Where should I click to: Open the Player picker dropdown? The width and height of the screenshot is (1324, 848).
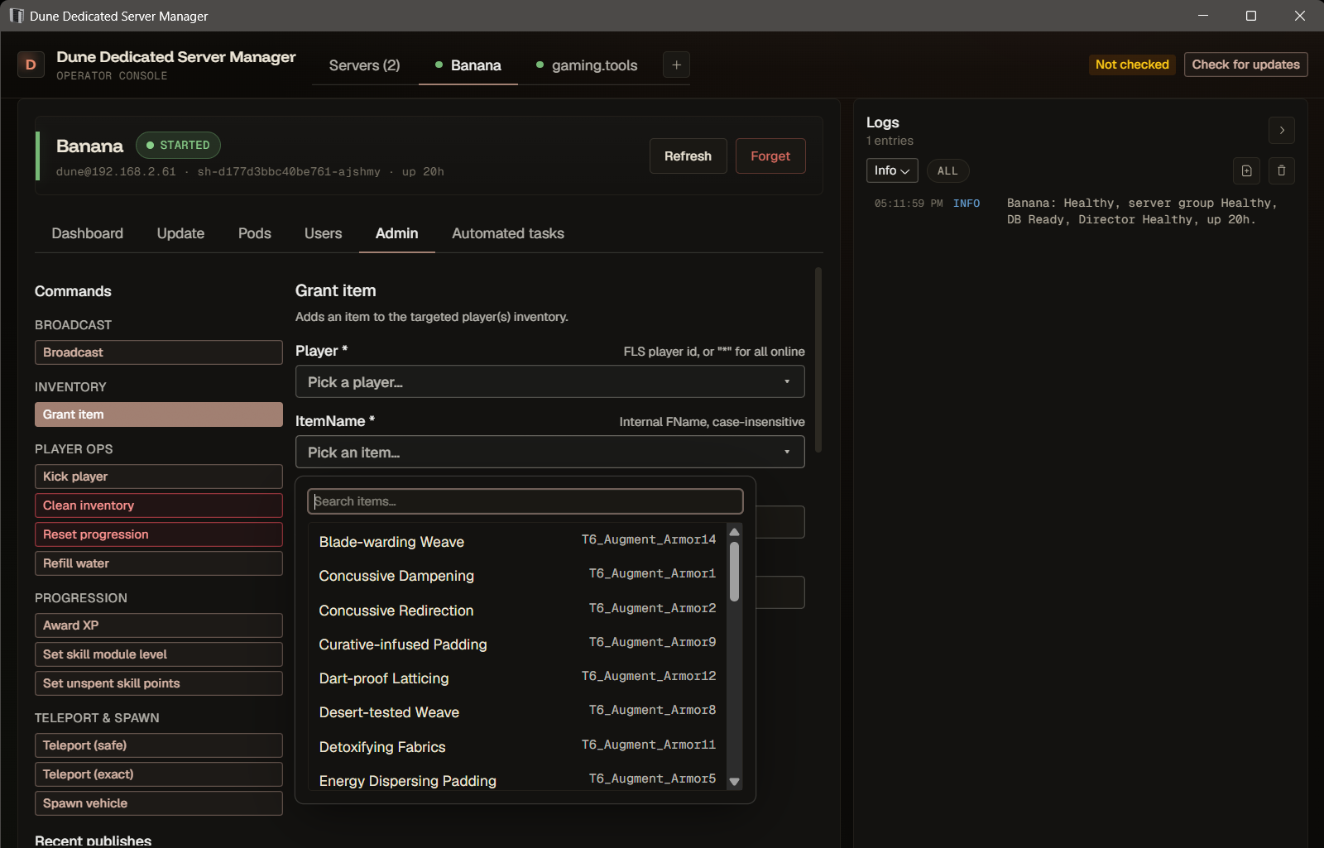coord(550,381)
